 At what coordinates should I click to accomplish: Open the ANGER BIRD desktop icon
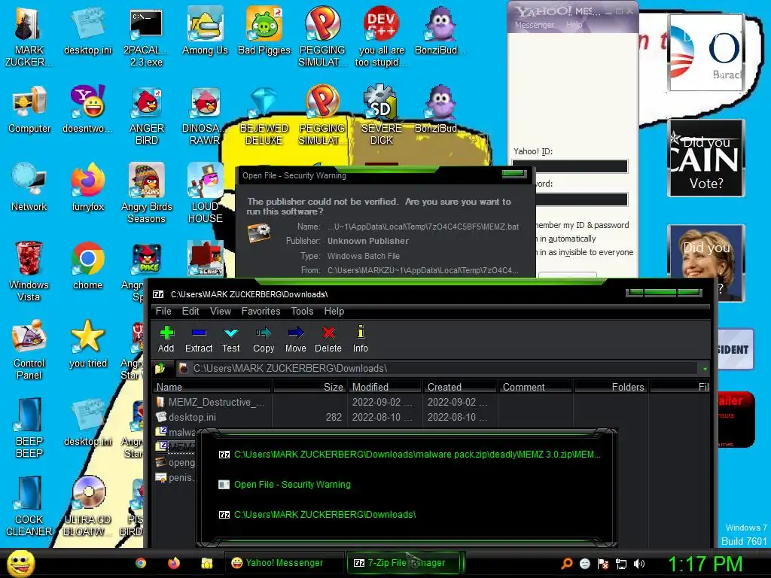[x=146, y=115]
